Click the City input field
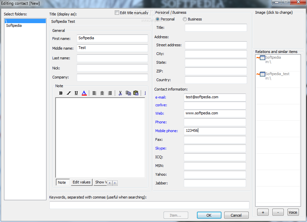 [x=216, y=54]
